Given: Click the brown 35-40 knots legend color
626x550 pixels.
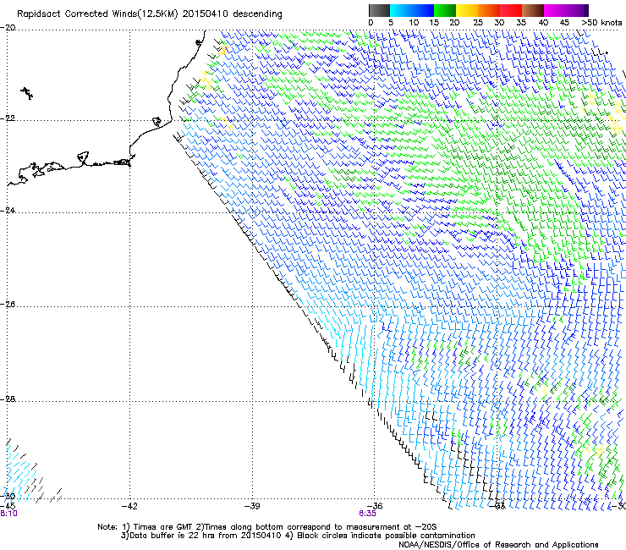Looking at the screenshot, I should coord(533,10).
